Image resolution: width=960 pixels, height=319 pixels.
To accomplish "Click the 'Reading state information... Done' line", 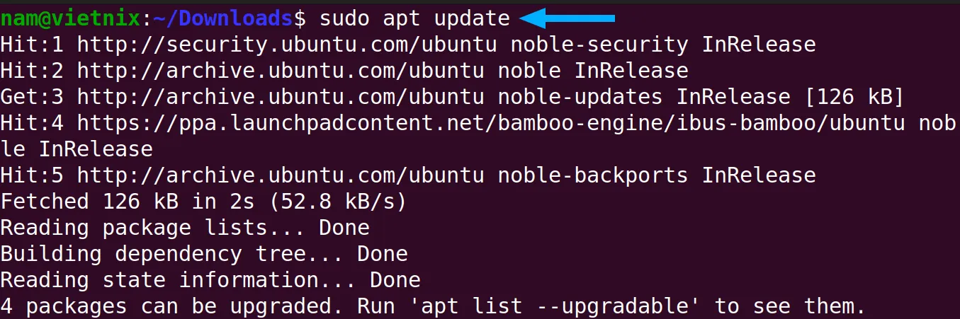I will coord(210,280).
